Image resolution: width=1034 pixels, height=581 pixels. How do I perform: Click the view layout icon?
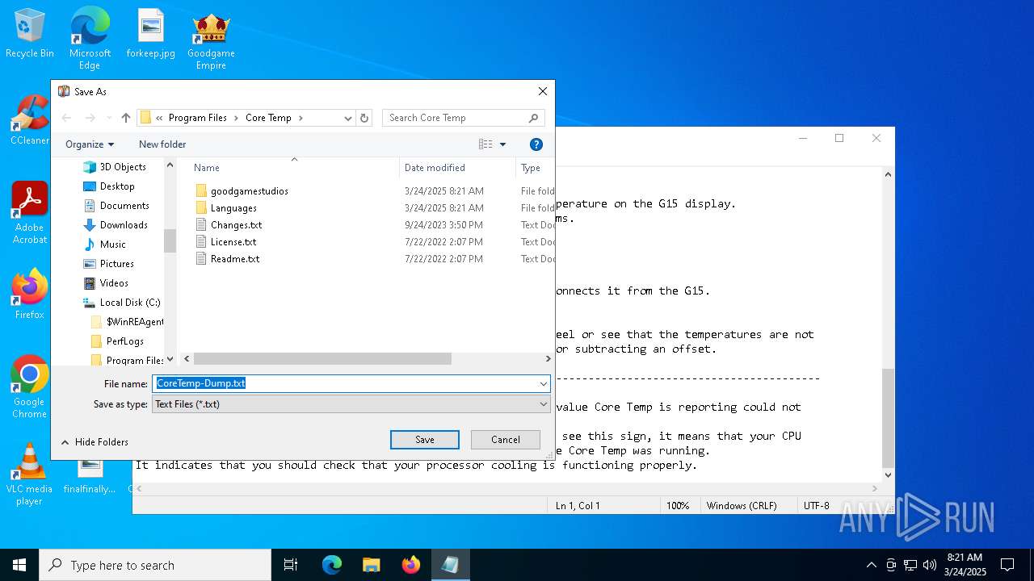(485, 144)
